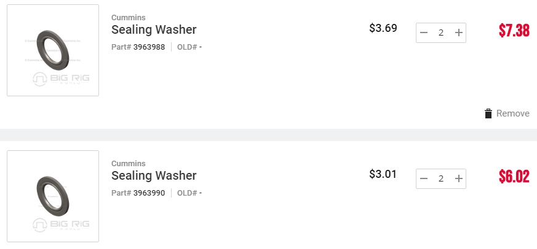This screenshot has width=537, height=249.
Task: Increase quantity of Sealing Washer part 3963990
Action: tap(459, 178)
